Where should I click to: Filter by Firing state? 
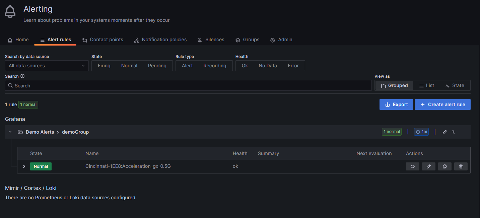point(104,66)
